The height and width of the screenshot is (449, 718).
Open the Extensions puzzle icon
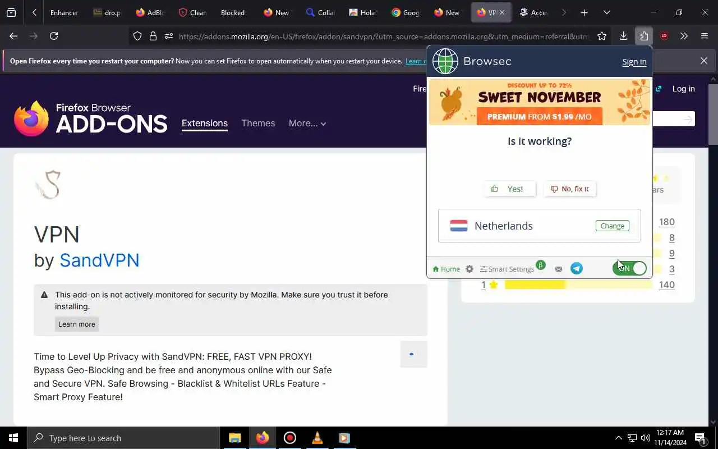click(643, 36)
